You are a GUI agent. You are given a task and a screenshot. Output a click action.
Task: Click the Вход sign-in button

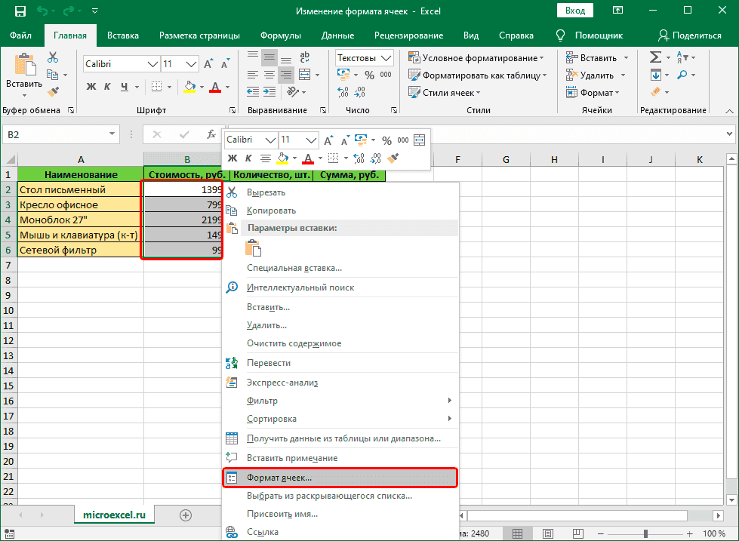pyautogui.click(x=574, y=11)
